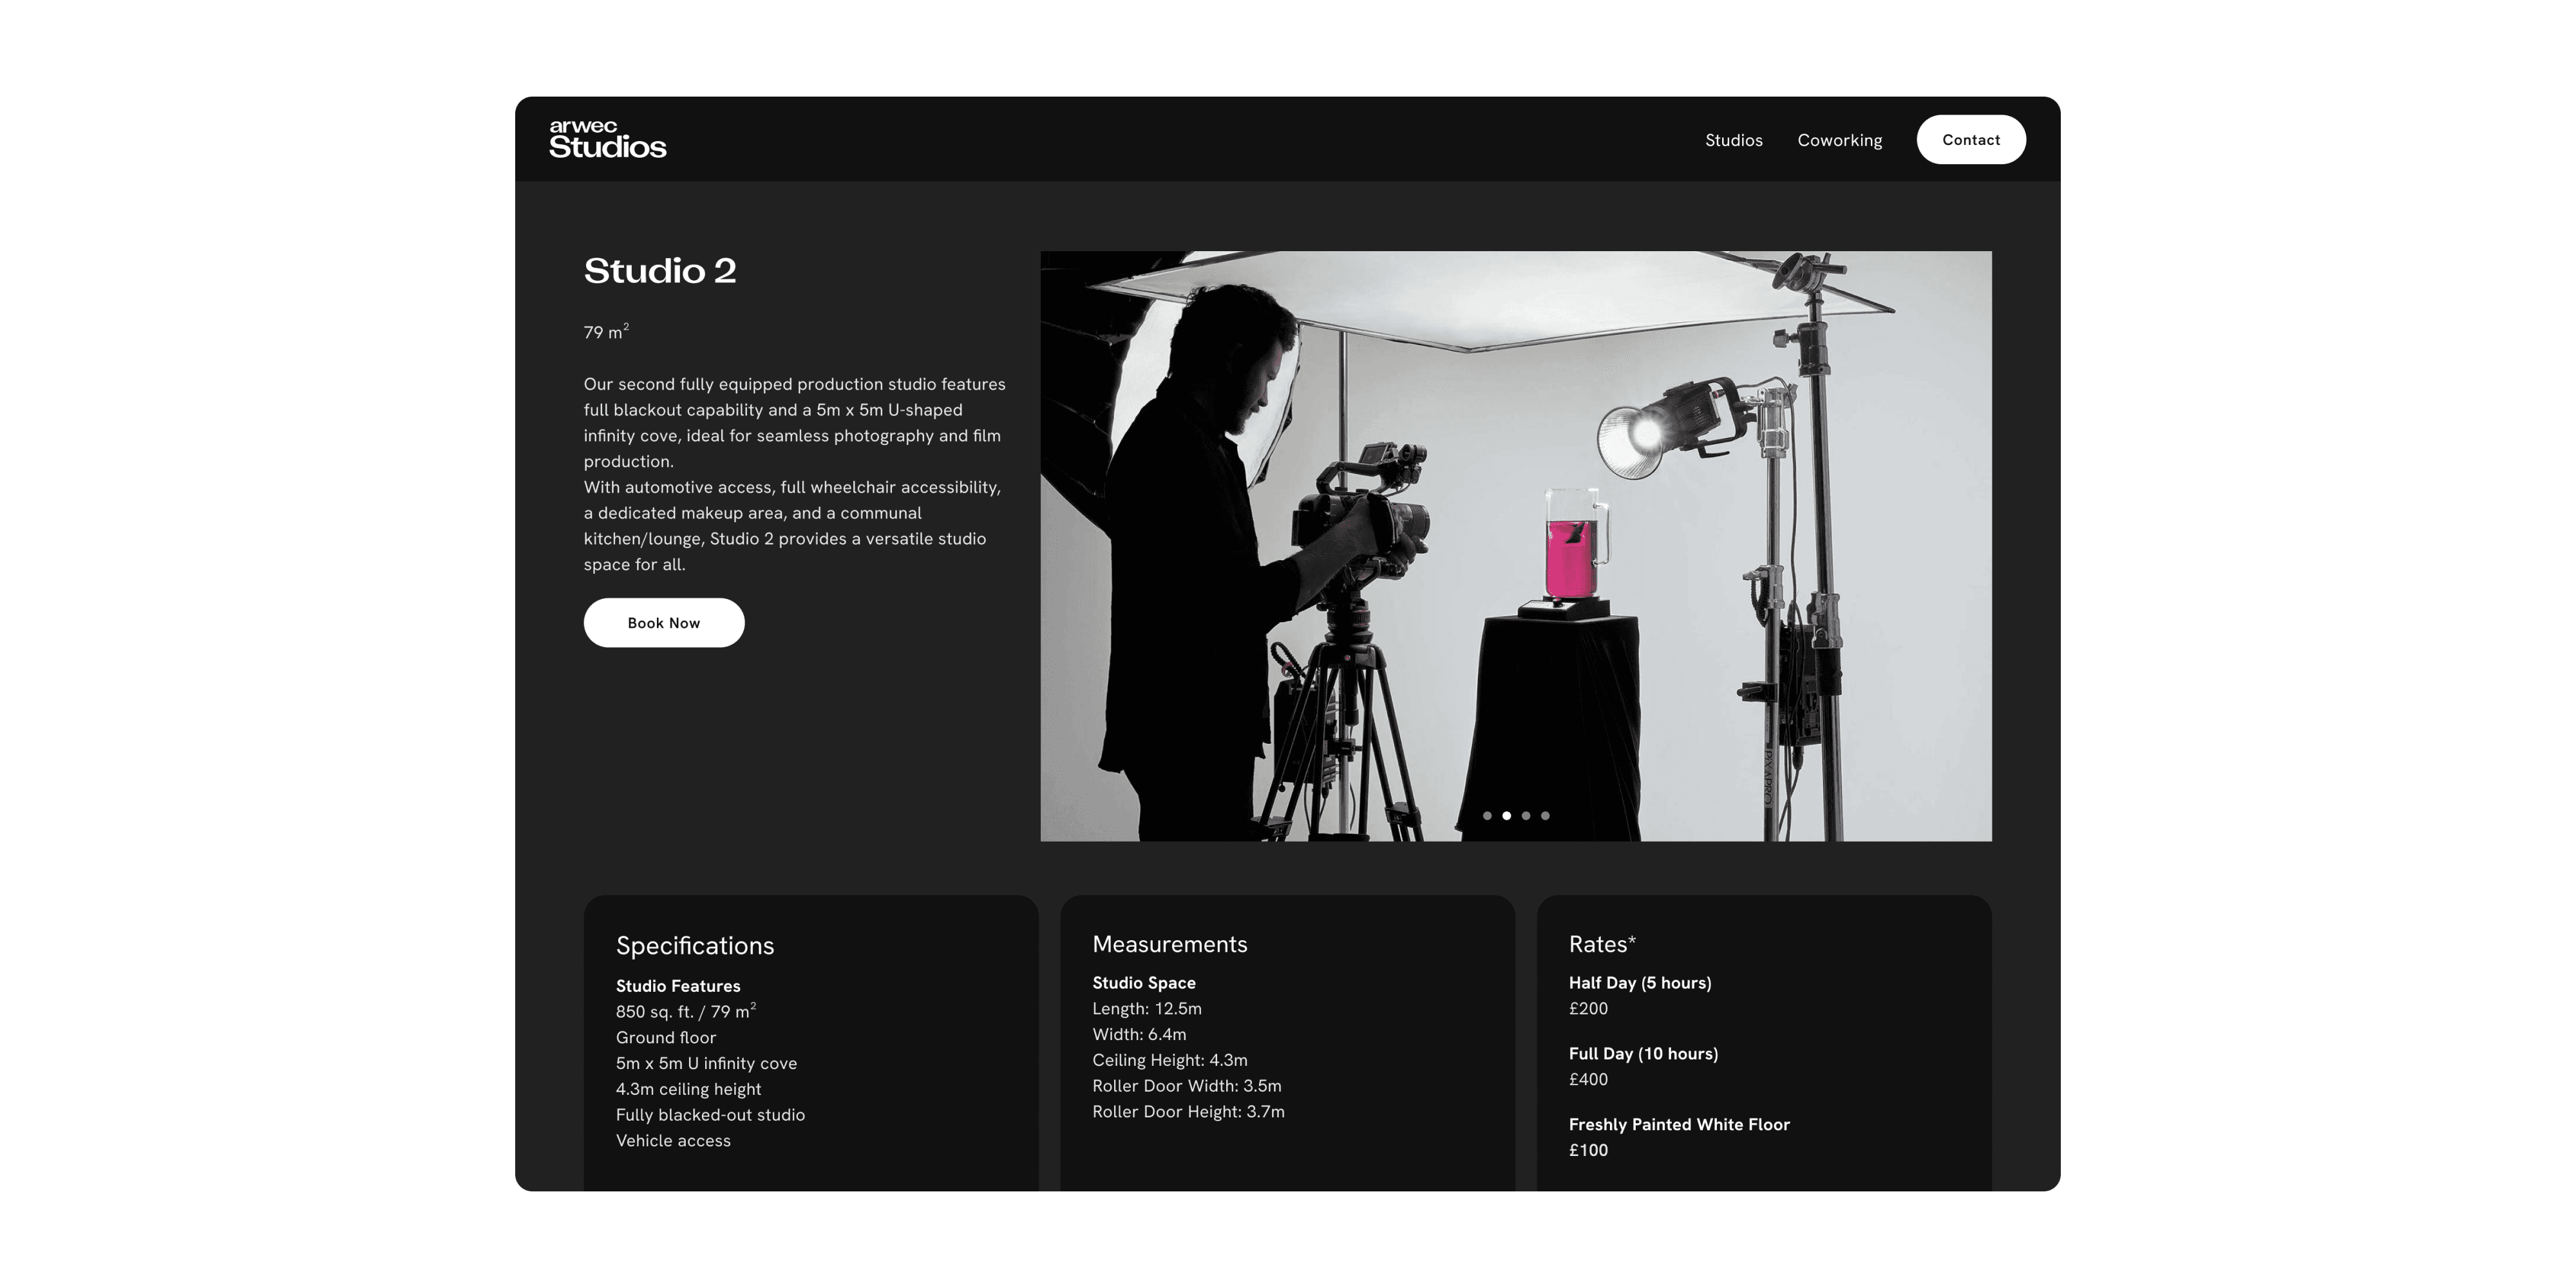Go to the Coworking page
The height and width of the screenshot is (1288, 2576).
pyautogui.click(x=1839, y=140)
